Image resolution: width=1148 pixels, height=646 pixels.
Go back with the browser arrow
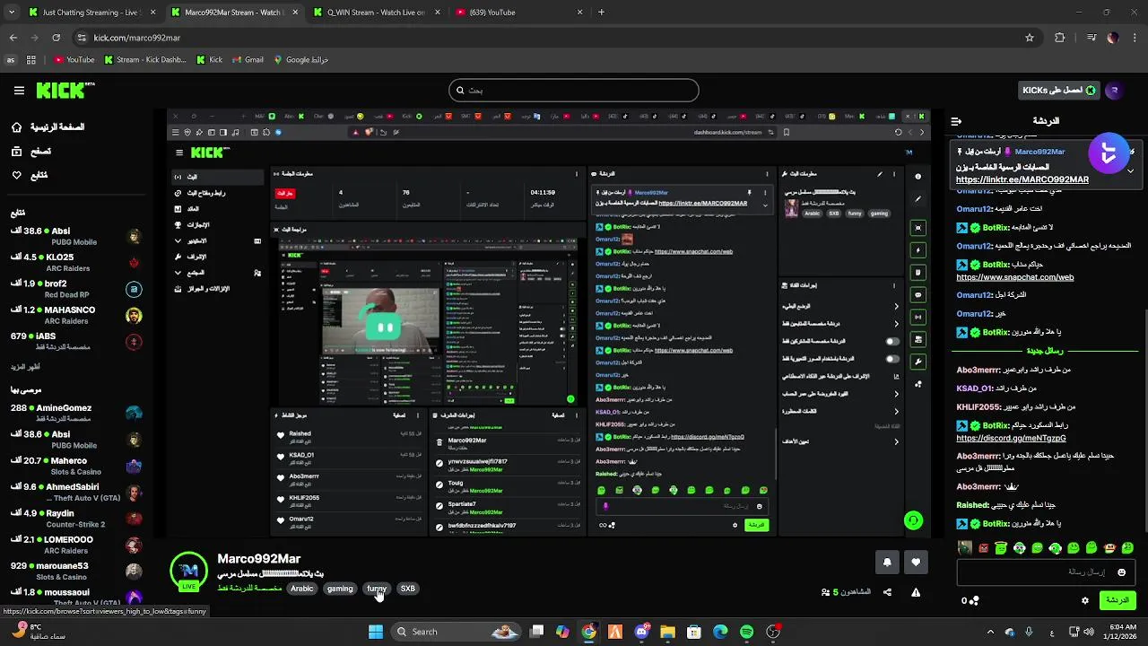coord(13,38)
